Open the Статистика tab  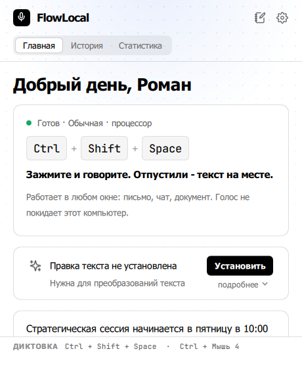(x=140, y=45)
